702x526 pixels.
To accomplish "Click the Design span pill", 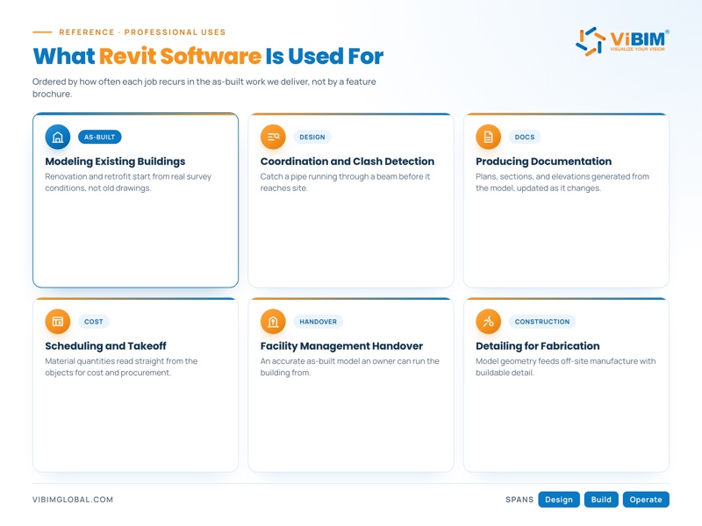I will (x=559, y=500).
